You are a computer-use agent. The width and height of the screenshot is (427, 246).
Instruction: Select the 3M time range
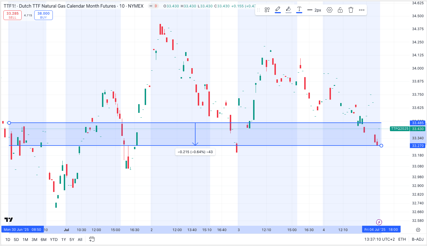[x=34, y=240]
